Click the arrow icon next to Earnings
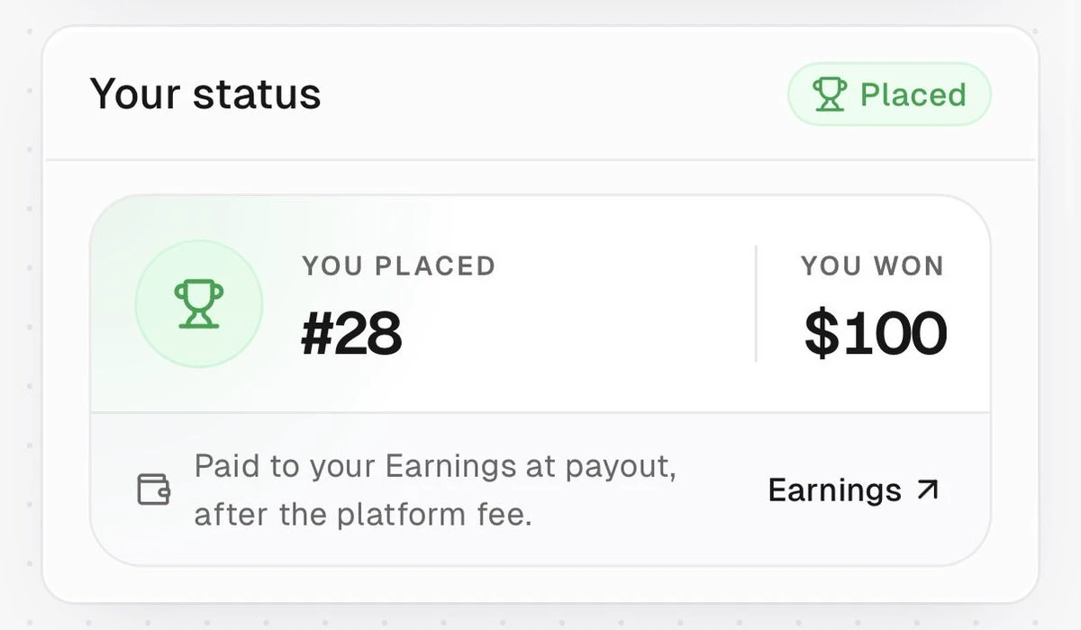This screenshot has height=630, width=1081. [x=926, y=489]
